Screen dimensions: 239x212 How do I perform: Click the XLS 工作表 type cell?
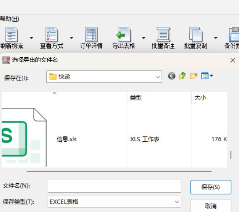145,139
